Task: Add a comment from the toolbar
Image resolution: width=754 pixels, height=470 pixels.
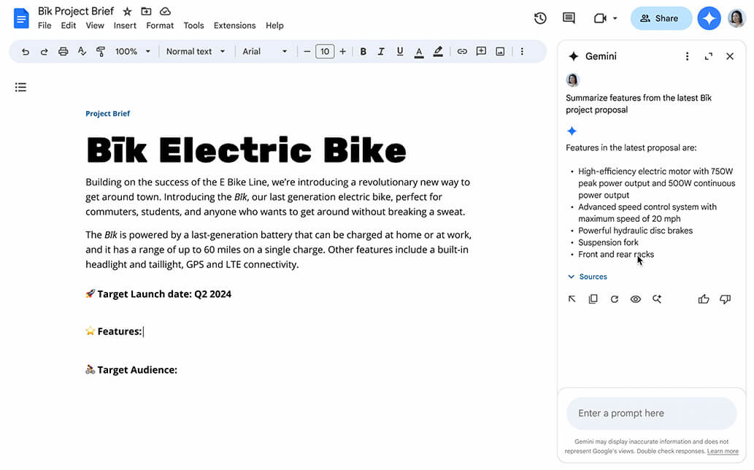Action: 481,51
